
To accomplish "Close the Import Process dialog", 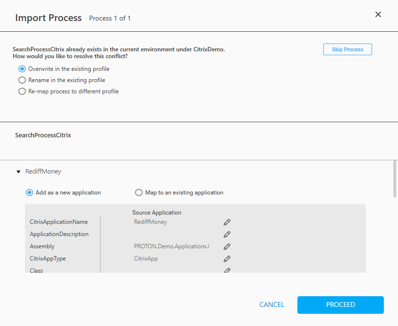I will click(378, 14).
